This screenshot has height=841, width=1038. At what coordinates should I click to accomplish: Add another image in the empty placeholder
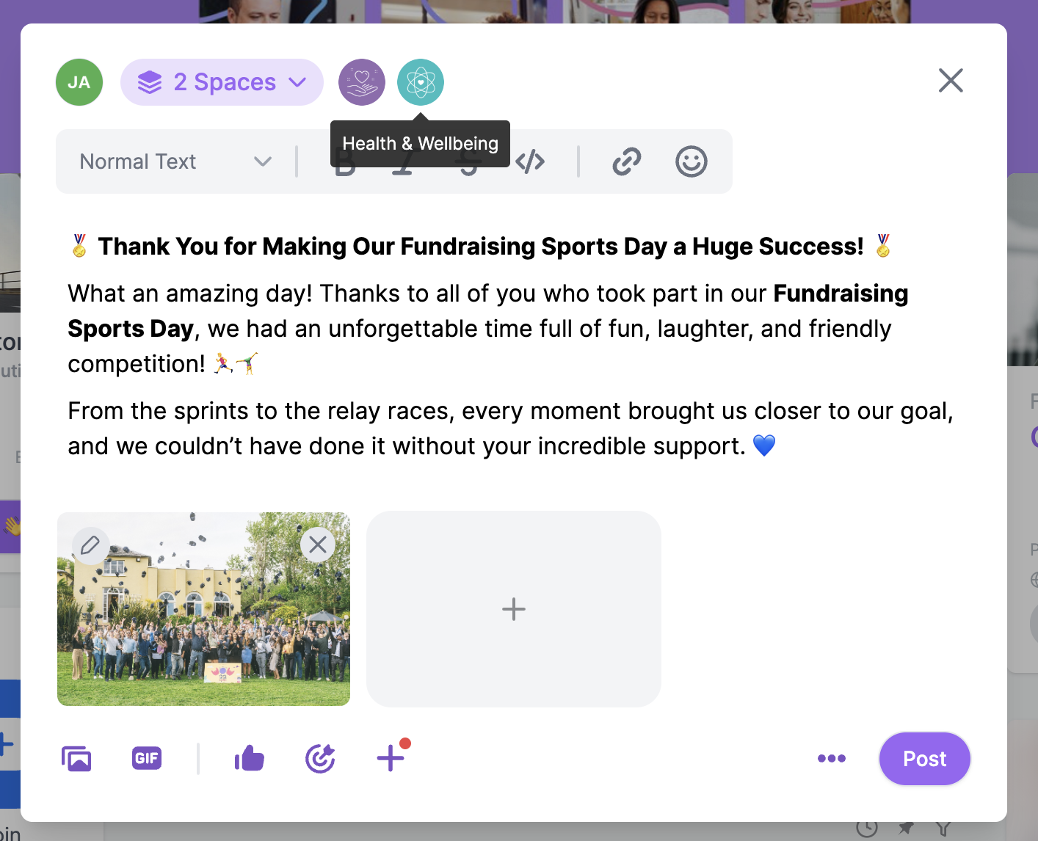[514, 609]
